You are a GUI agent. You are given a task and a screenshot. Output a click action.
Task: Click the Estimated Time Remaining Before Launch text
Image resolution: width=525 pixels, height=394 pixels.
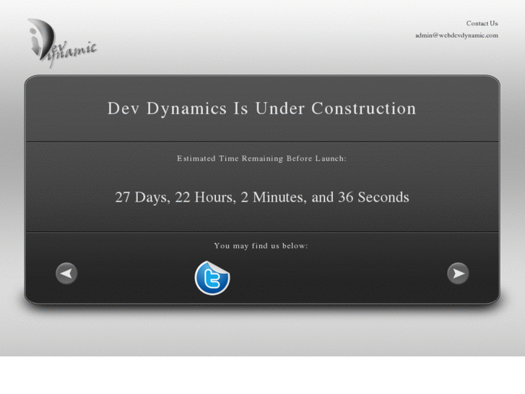pyautogui.click(x=261, y=158)
